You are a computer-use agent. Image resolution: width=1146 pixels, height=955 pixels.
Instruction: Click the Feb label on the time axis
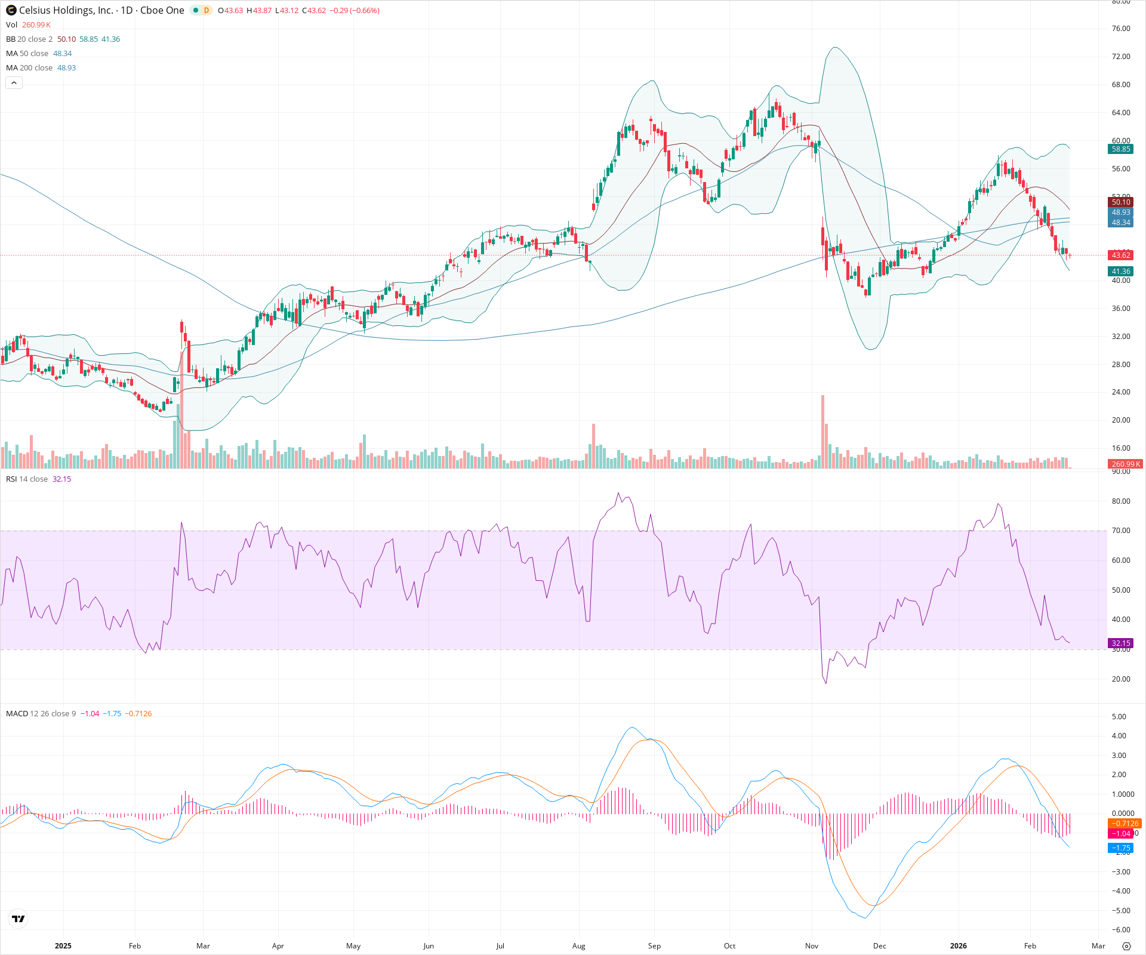click(x=135, y=946)
